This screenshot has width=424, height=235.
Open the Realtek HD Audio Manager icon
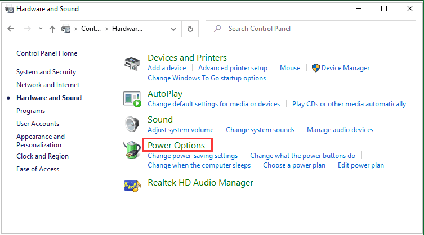pos(132,186)
